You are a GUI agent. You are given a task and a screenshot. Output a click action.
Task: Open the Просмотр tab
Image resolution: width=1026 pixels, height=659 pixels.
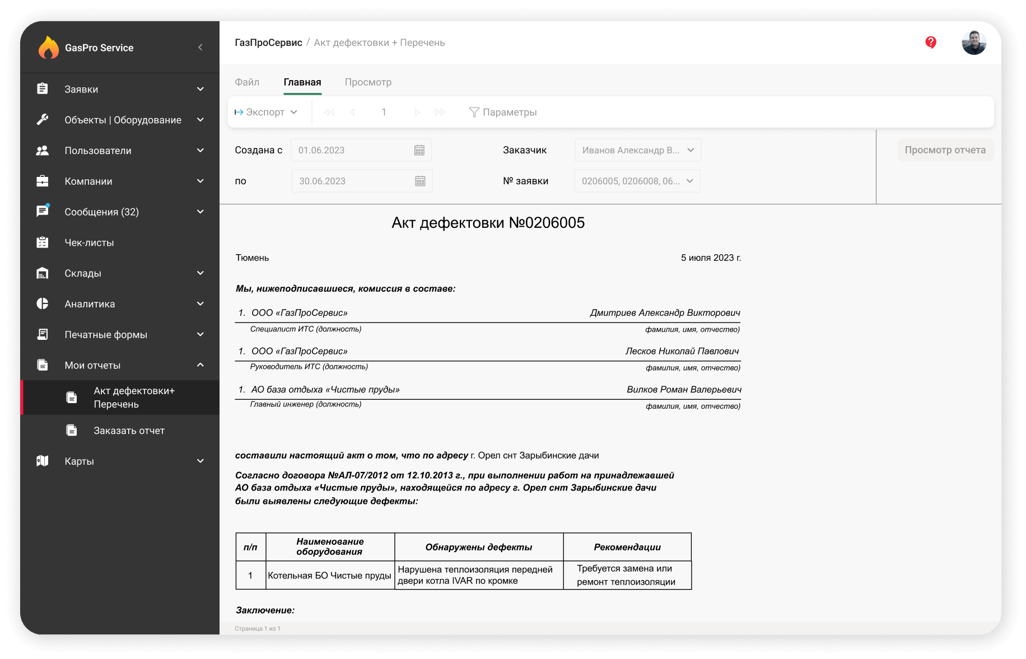[x=369, y=82]
